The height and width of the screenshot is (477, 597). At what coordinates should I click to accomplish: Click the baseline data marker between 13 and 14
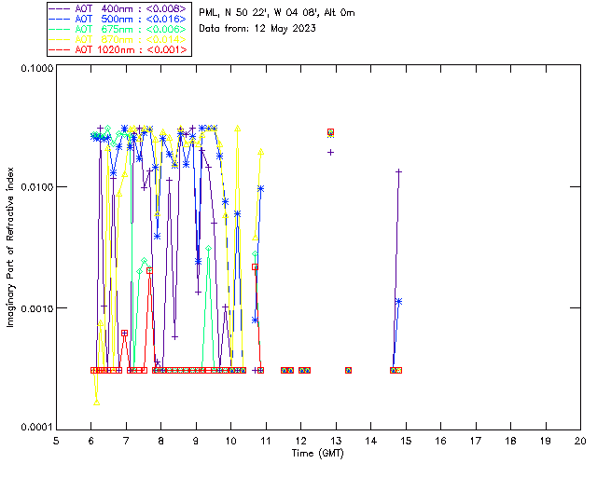pos(348,370)
